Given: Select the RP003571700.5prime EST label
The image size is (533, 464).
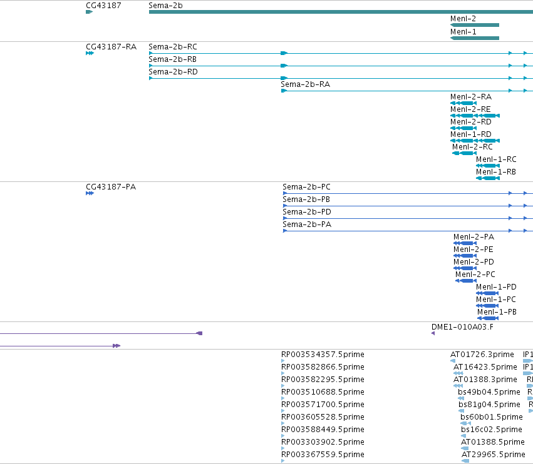Looking at the screenshot, I should 323,405.
